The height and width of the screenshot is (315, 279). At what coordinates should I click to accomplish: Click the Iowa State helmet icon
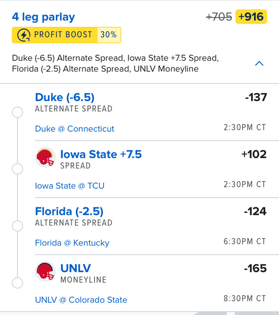[45, 157]
